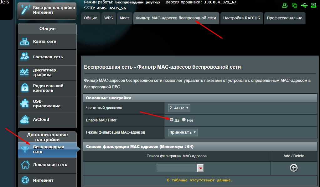320x187 pixels.
Task: Select Нет for Enable MAC Filter
Action: click(184, 120)
